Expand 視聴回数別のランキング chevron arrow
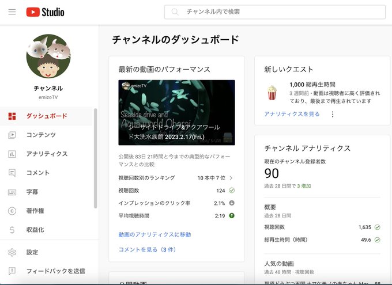The image size is (392, 285). coord(231,178)
